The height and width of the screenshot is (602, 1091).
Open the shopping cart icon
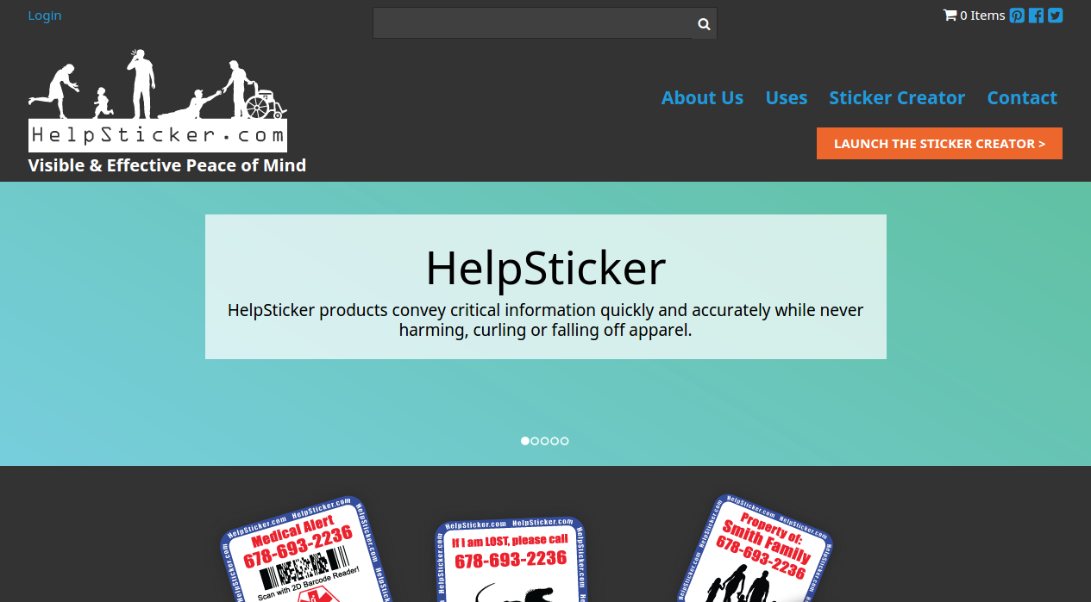point(950,15)
